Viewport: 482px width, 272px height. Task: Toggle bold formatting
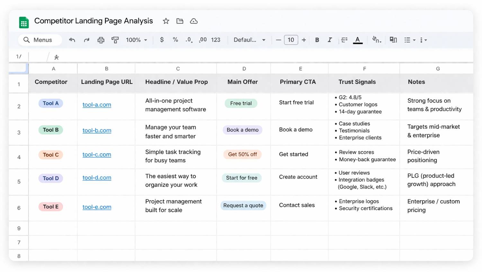(x=317, y=40)
